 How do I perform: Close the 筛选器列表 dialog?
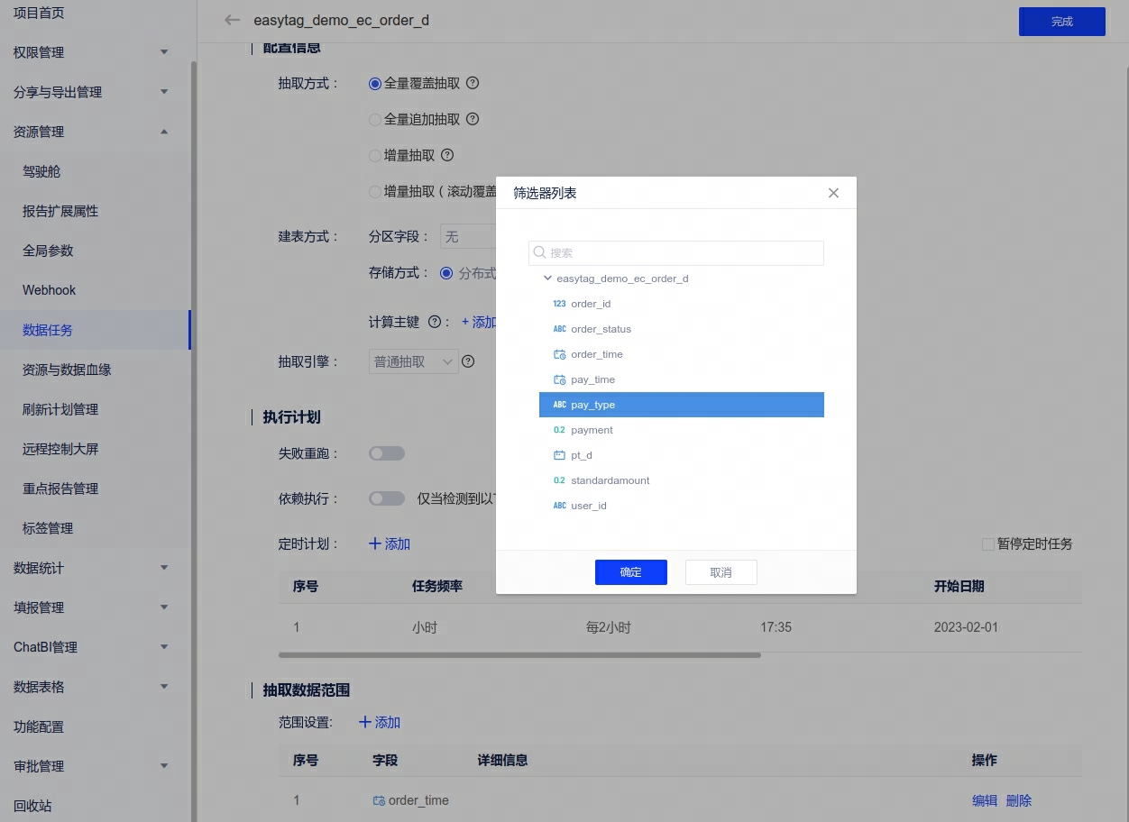[833, 193]
